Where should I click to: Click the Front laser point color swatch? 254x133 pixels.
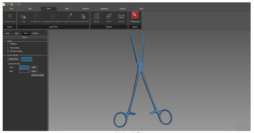pos(24,67)
